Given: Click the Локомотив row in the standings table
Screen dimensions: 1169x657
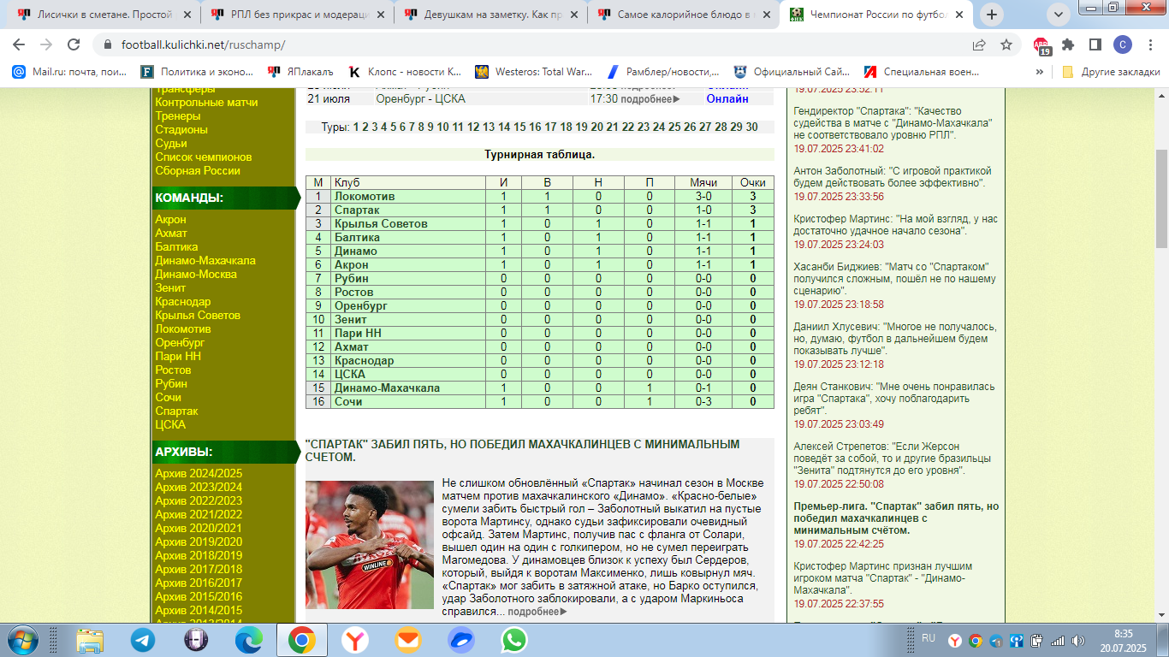Looking at the screenshot, I should 540,197.
